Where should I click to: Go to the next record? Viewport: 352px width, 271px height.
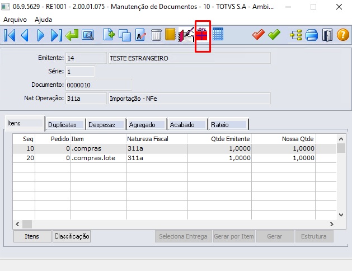tap(41, 35)
